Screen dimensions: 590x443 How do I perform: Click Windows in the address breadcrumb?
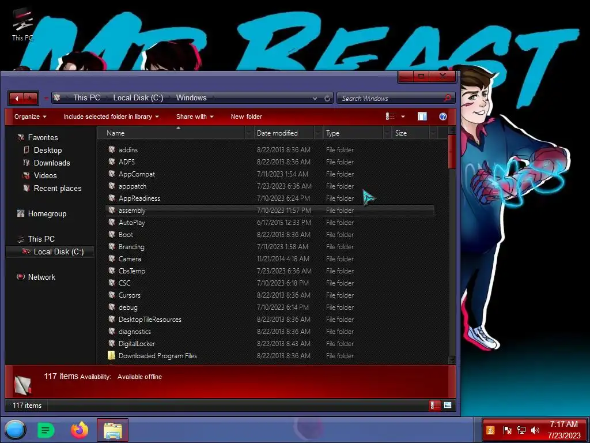tap(191, 98)
